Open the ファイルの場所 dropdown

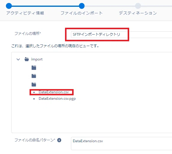(121, 35)
